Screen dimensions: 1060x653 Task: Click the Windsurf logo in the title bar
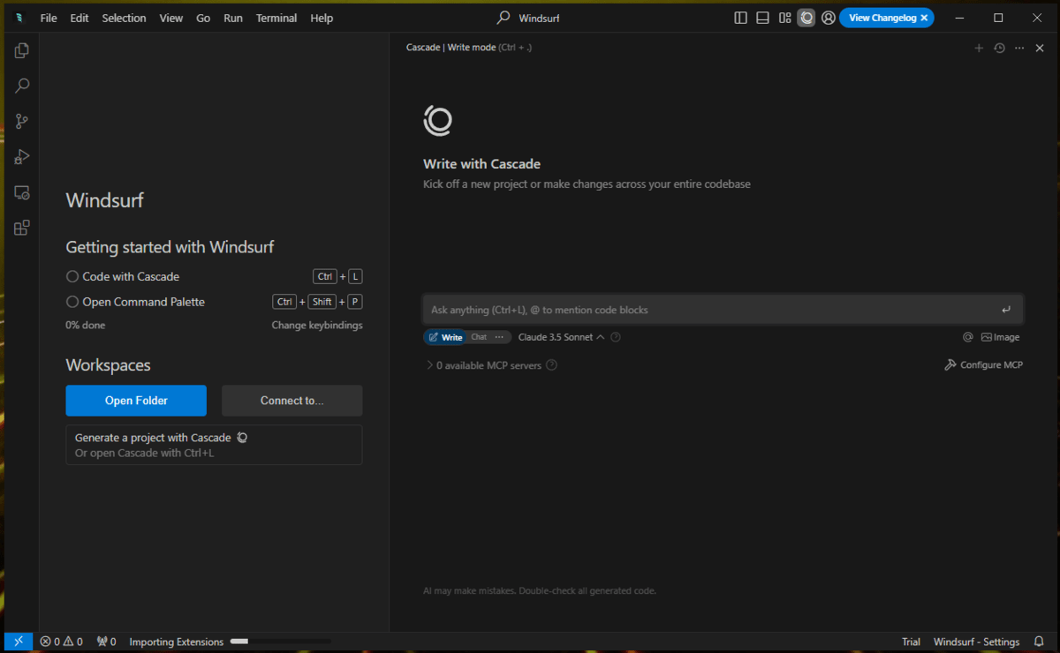click(x=19, y=18)
